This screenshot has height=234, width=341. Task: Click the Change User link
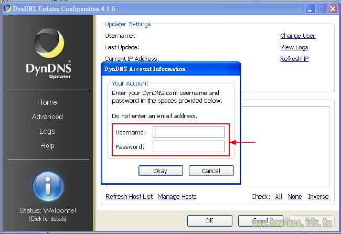pyautogui.click(x=298, y=36)
